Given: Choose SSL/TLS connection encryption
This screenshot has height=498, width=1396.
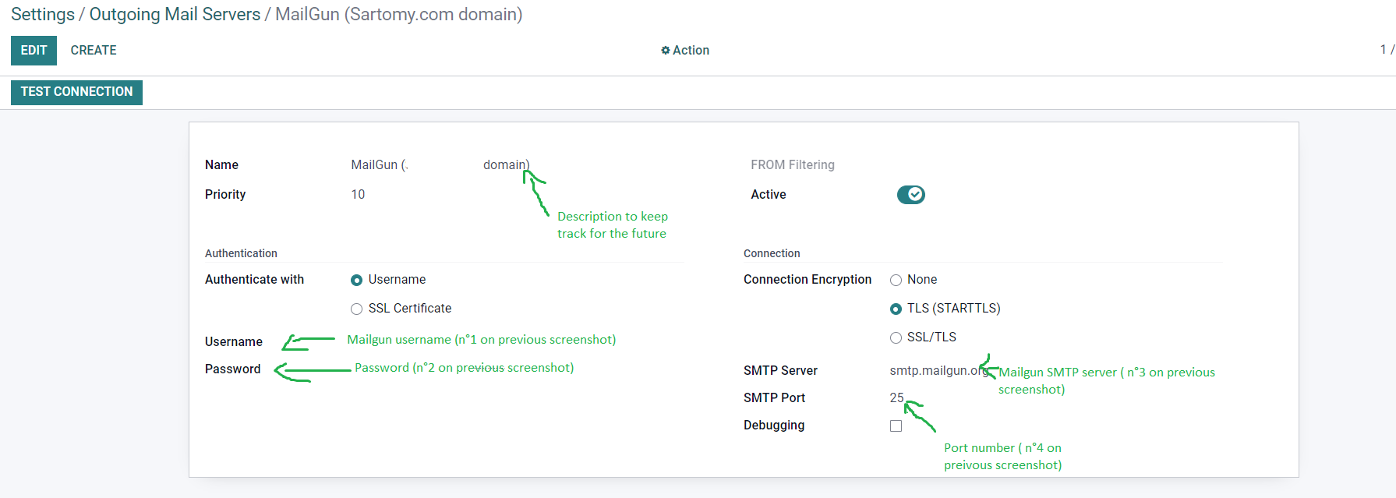Looking at the screenshot, I should [x=896, y=337].
